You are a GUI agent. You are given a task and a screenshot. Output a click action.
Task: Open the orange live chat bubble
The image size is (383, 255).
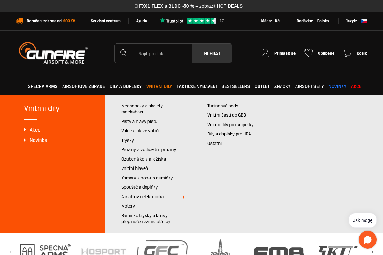(x=368, y=240)
